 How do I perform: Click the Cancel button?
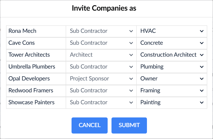click(x=90, y=125)
